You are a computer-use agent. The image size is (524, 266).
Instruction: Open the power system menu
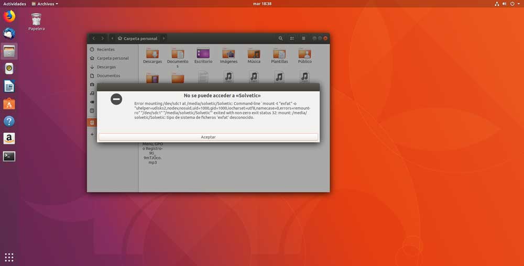(515, 4)
